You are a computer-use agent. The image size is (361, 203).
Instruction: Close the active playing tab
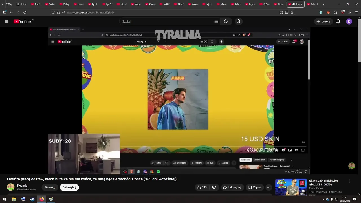point(301,4)
